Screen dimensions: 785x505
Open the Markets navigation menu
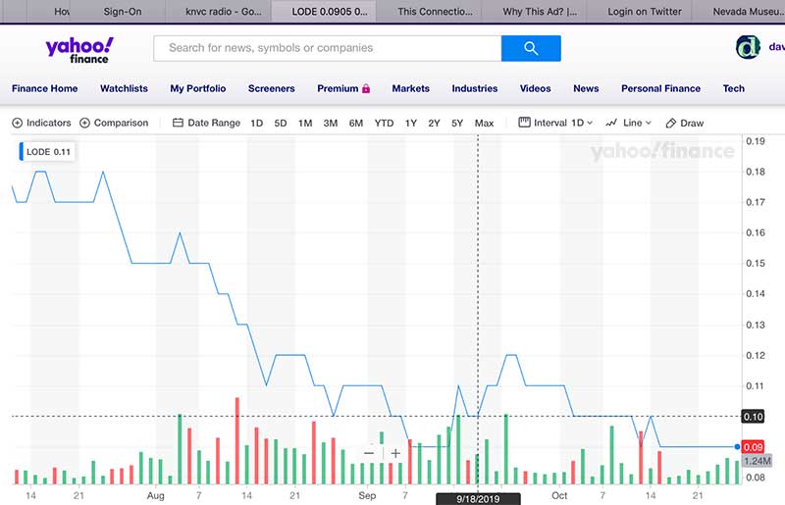[410, 88]
